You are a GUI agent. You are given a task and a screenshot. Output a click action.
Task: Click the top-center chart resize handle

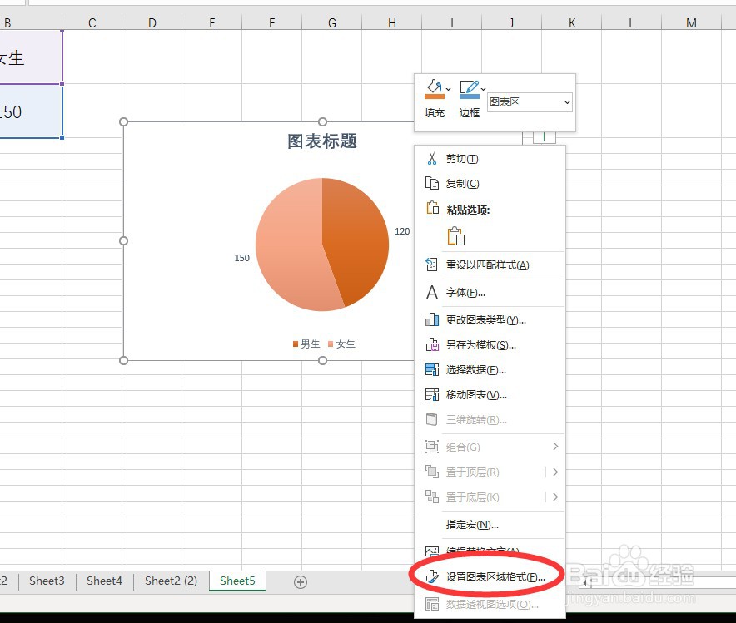point(322,122)
